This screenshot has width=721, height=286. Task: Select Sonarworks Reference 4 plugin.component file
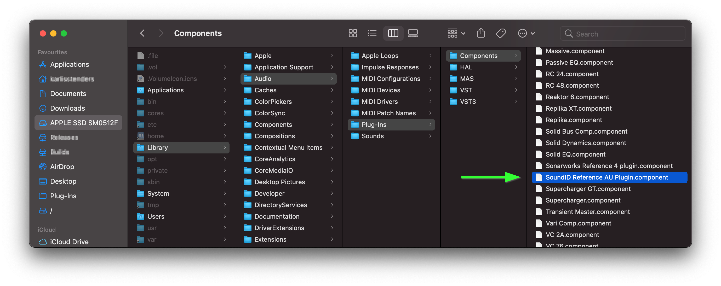(x=609, y=166)
